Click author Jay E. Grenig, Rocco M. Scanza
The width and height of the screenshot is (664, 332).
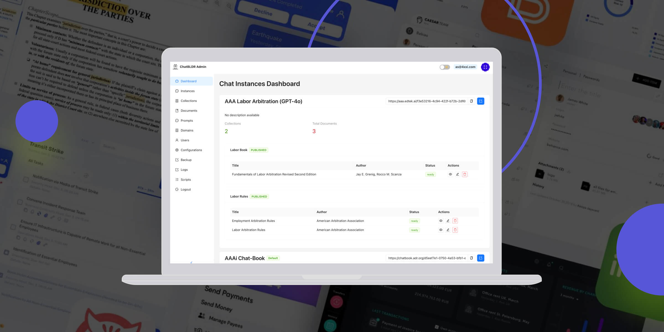[378, 174]
